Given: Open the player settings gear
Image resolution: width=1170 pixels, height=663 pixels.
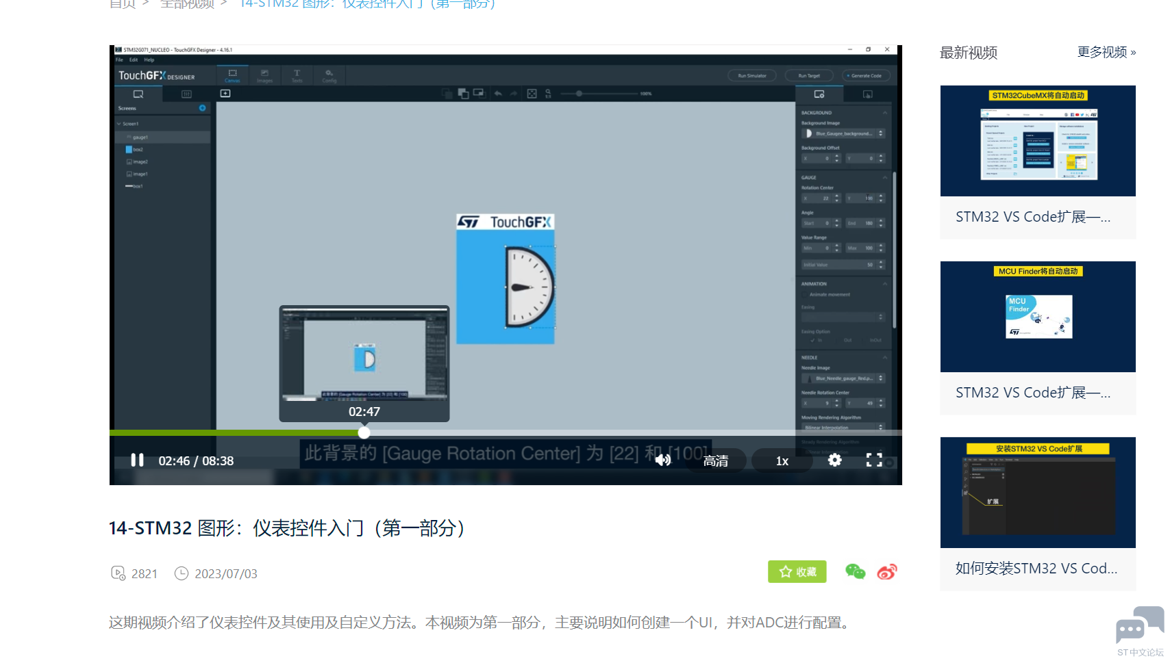Looking at the screenshot, I should [834, 460].
